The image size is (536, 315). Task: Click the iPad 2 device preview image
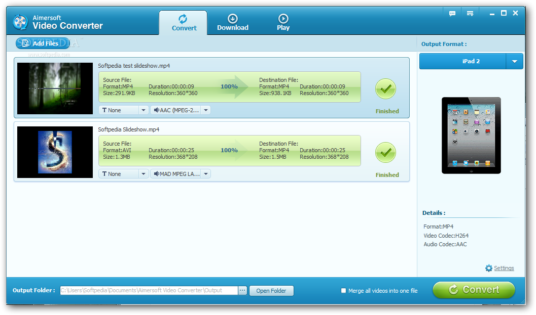point(471,136)
